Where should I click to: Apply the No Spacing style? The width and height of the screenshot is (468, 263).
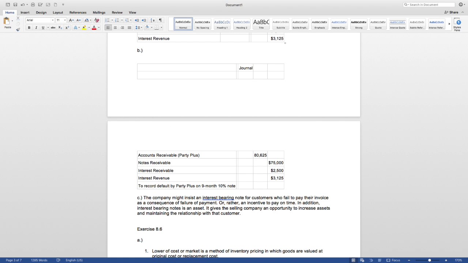(203, 24)
